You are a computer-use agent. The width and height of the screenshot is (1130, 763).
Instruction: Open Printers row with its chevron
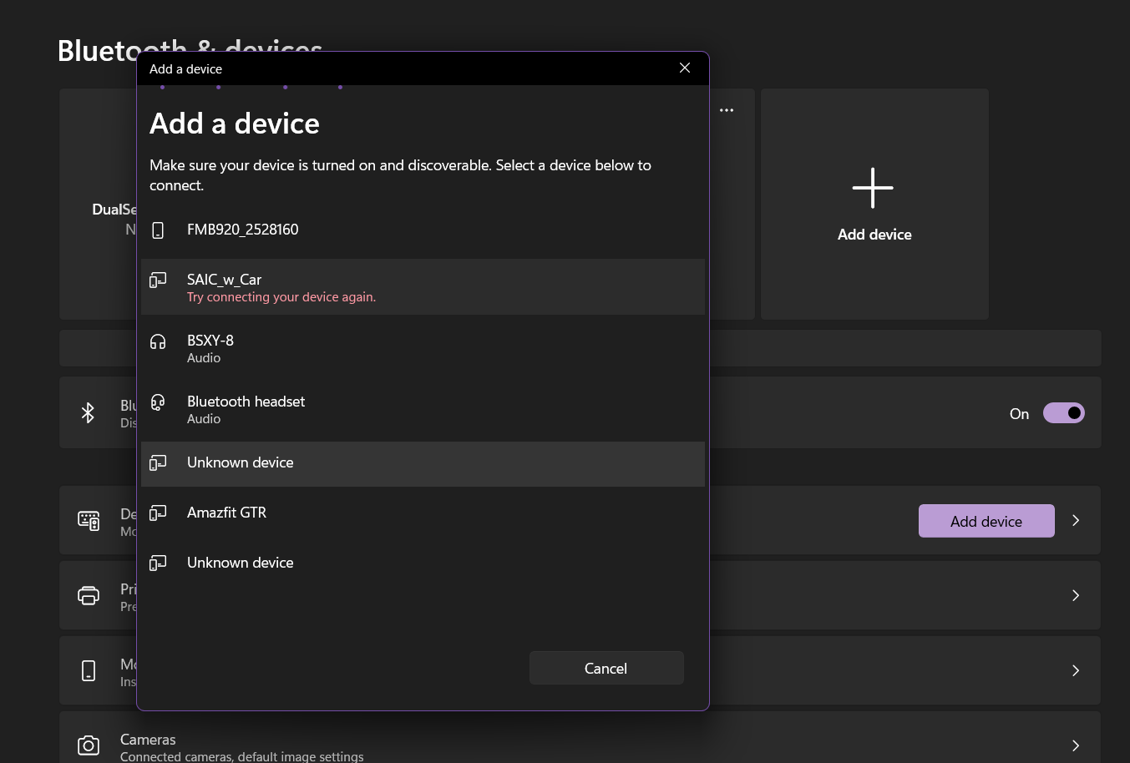pos(1076,595)
